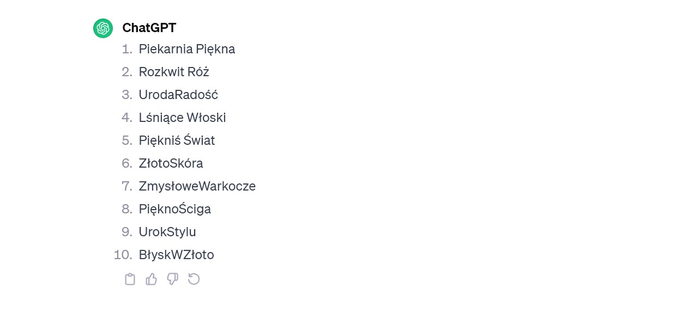Click the thumbs up icon

pos(151,279)
